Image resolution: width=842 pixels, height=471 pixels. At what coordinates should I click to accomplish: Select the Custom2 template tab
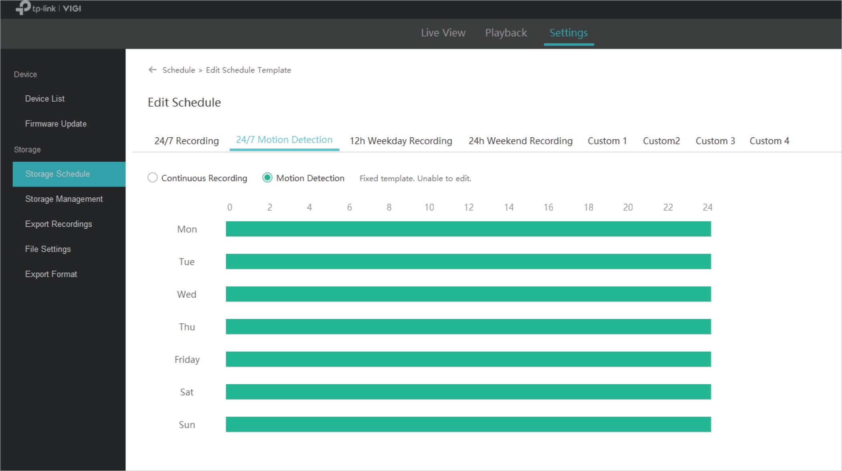click(661, 141)
